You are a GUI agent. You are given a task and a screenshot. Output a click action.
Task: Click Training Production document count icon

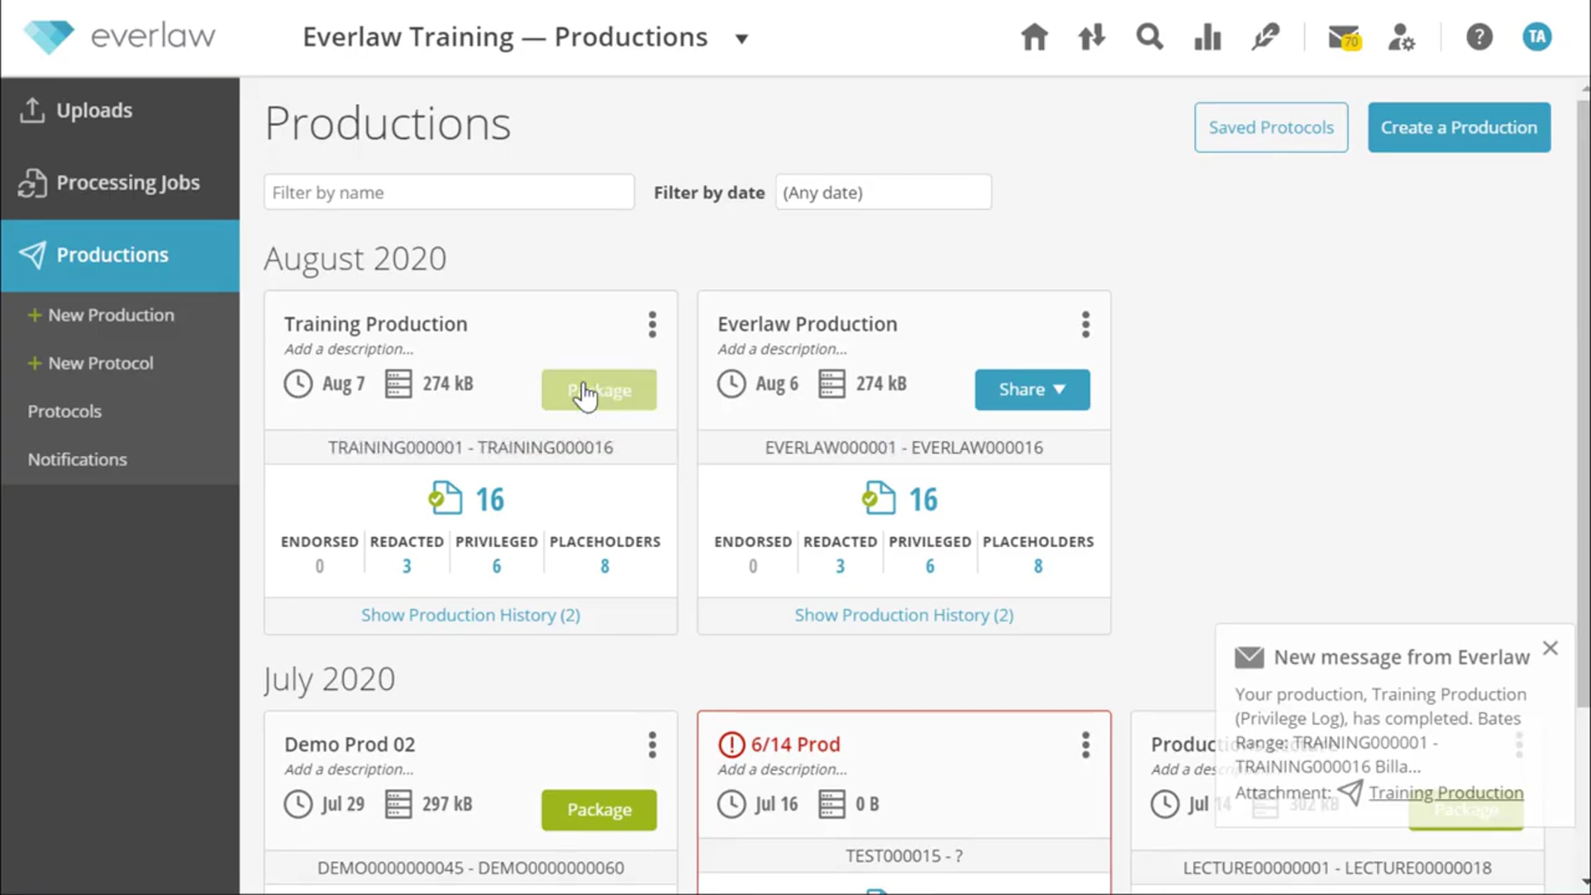[x=445, y=499]
